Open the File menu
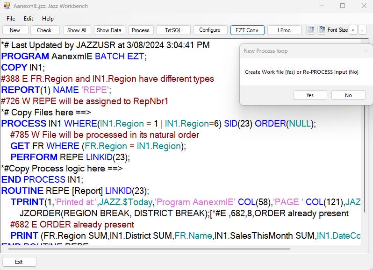This screenshot has height=270, width=373. pos(11,19)
